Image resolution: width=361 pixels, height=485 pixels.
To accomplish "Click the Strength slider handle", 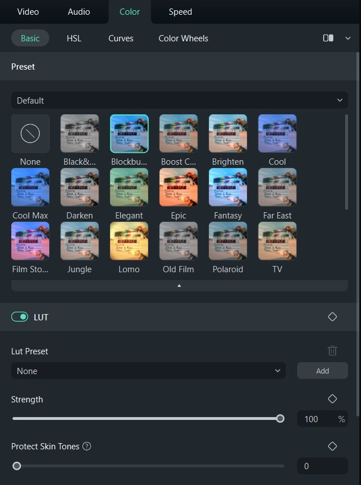I will point(280,418).
